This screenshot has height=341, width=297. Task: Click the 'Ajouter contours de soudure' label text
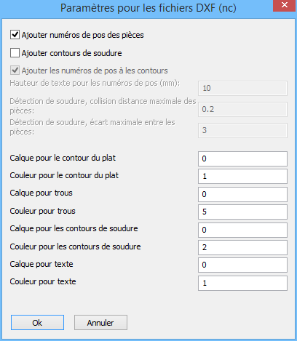(x=72, y=53)
